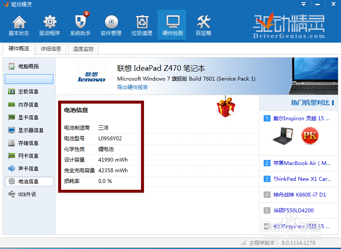This screenshot has width=341, height=249.
Task: Select 显卡信息 in sidebar
Action: 29,117
